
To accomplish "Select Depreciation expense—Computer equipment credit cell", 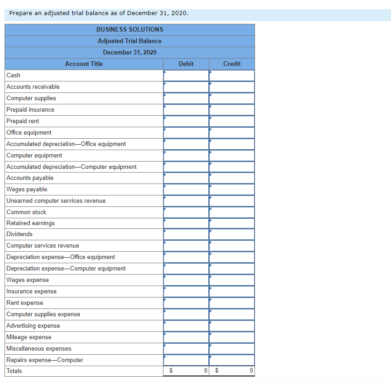I will click(x=232, y=269).
